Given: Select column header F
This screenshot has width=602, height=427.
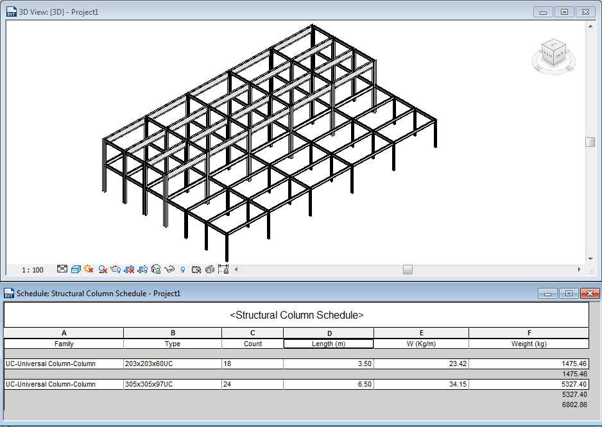Looking at the screenshot, I should 529,333.
